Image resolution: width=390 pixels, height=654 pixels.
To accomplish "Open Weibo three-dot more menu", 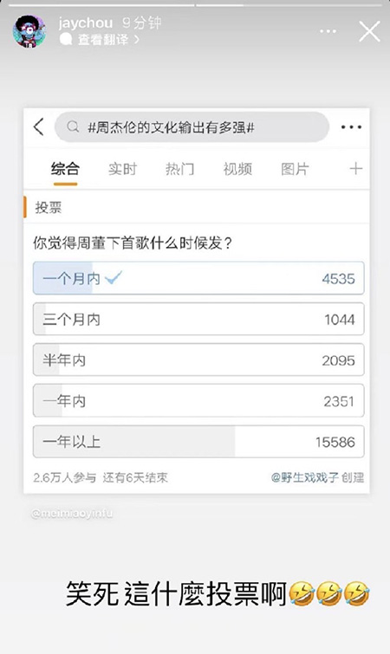I will tap(351, 126).
